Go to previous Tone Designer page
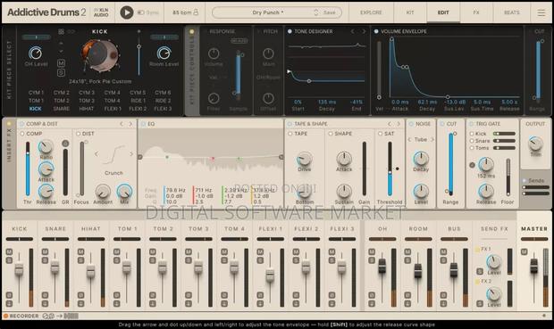Image resolution: width=554 pixels, height=329 pixels. click(352, 31)
